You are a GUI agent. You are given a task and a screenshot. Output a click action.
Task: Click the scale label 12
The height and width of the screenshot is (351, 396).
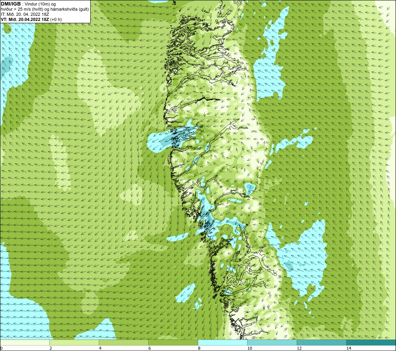299,348
